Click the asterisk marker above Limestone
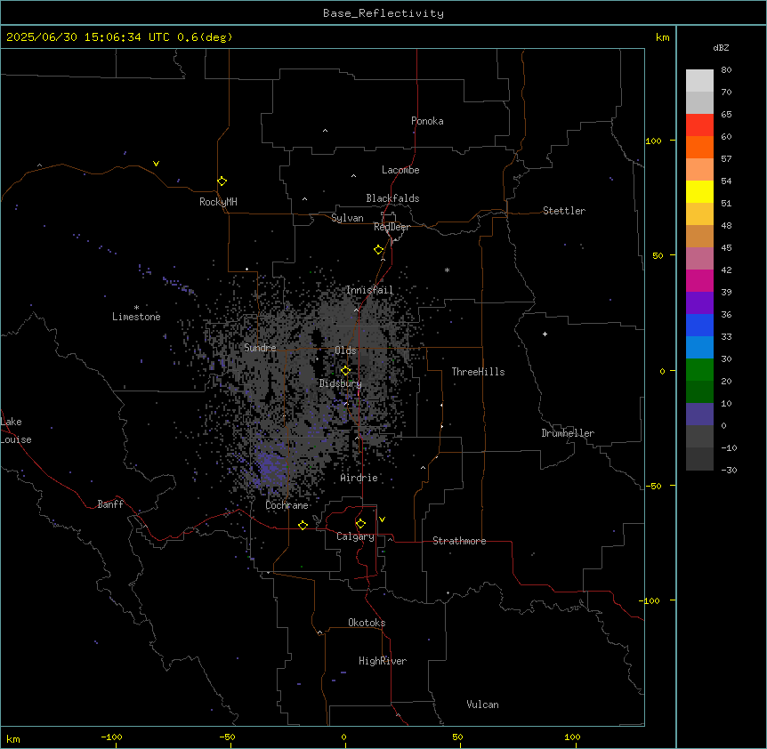This screenshot has width=767, height=749. [136, 308]
